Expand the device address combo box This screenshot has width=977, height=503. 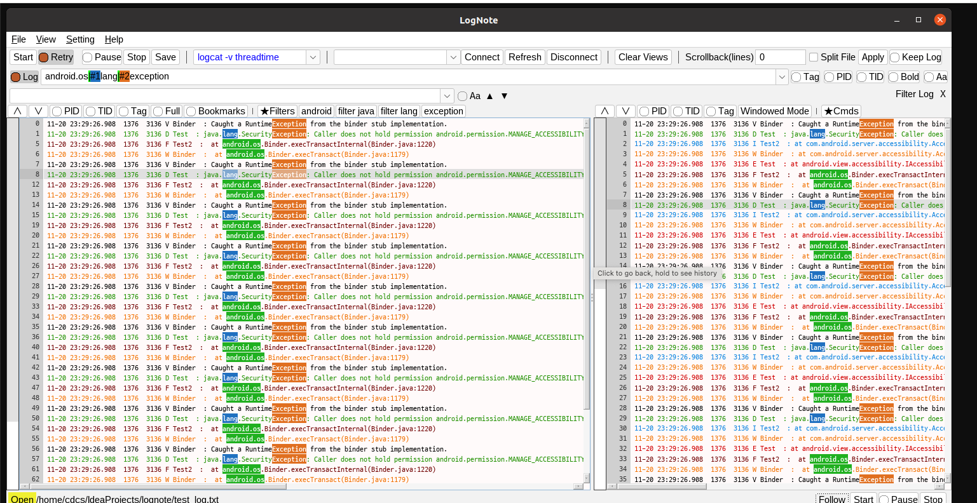[453, 57]
